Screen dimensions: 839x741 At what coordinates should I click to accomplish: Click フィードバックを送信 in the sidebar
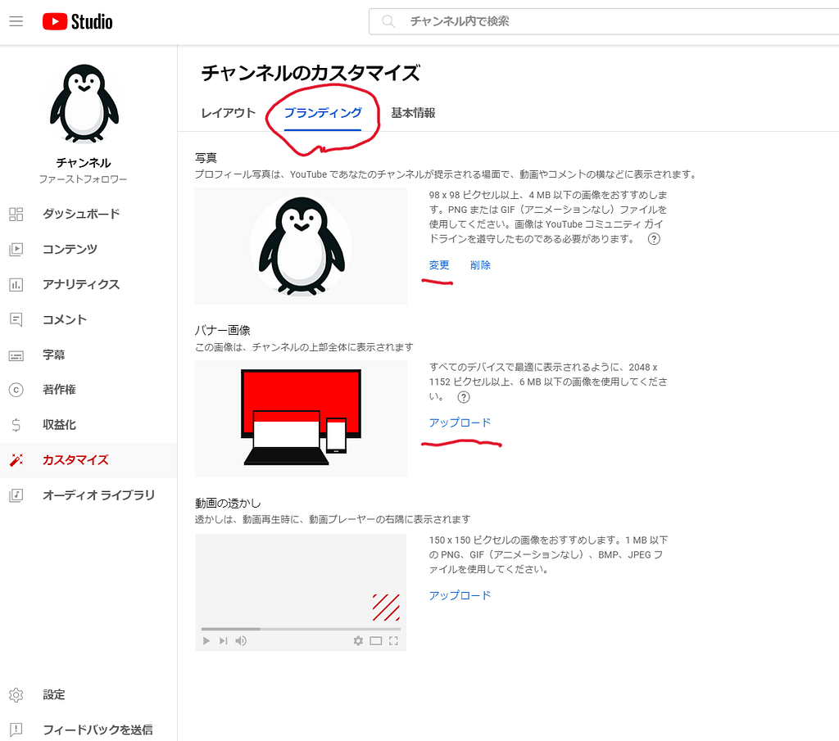(x=98, y=730)
